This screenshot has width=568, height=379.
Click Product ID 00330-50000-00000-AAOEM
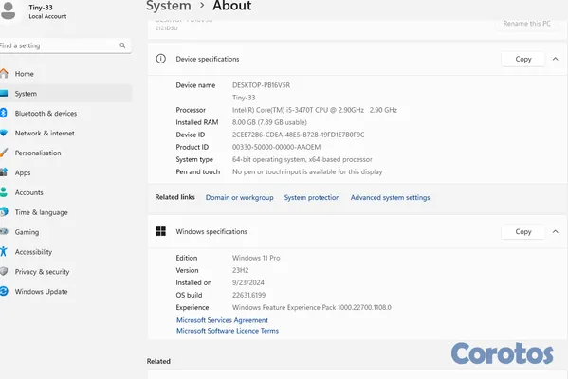coord(276,147)
